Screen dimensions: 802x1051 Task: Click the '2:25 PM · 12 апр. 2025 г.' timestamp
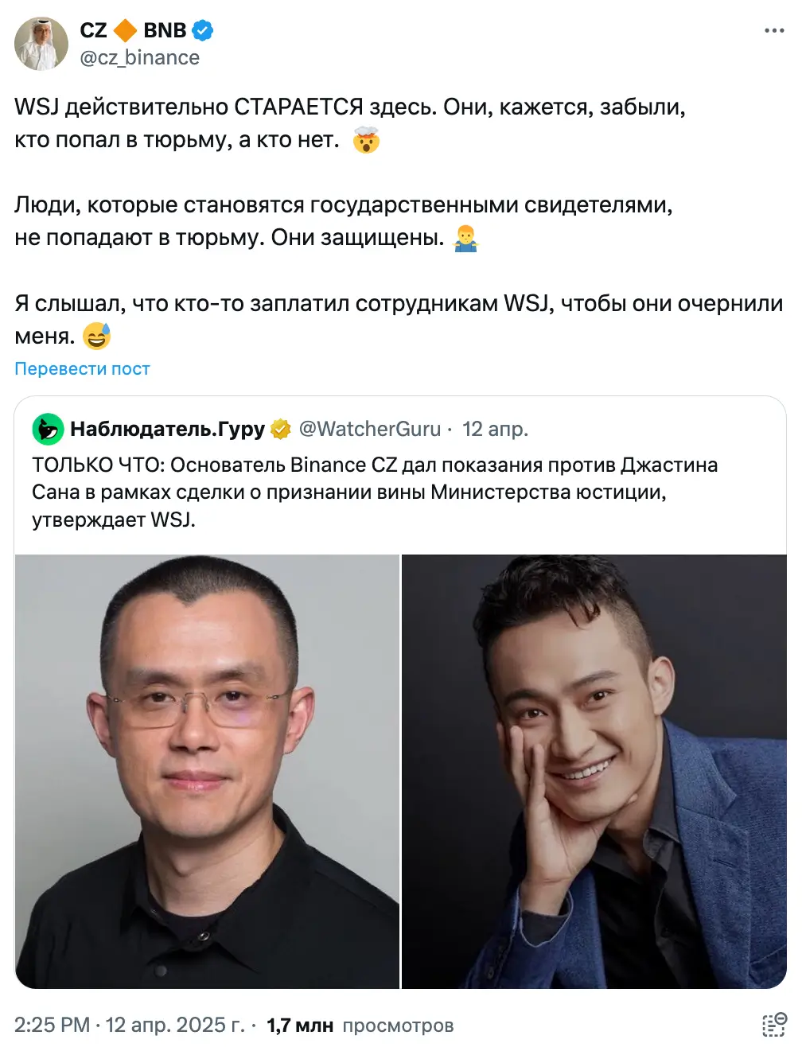130,1025
